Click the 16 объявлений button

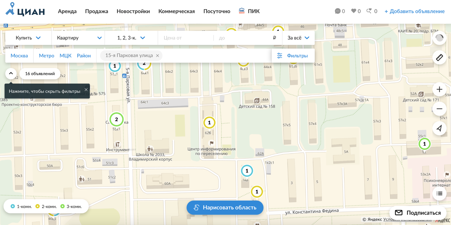pyautogui.click(x=40, y=74)
